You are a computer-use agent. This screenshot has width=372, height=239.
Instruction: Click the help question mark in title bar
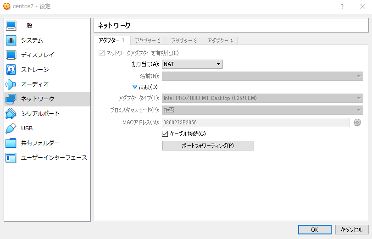tap(342, 6)
